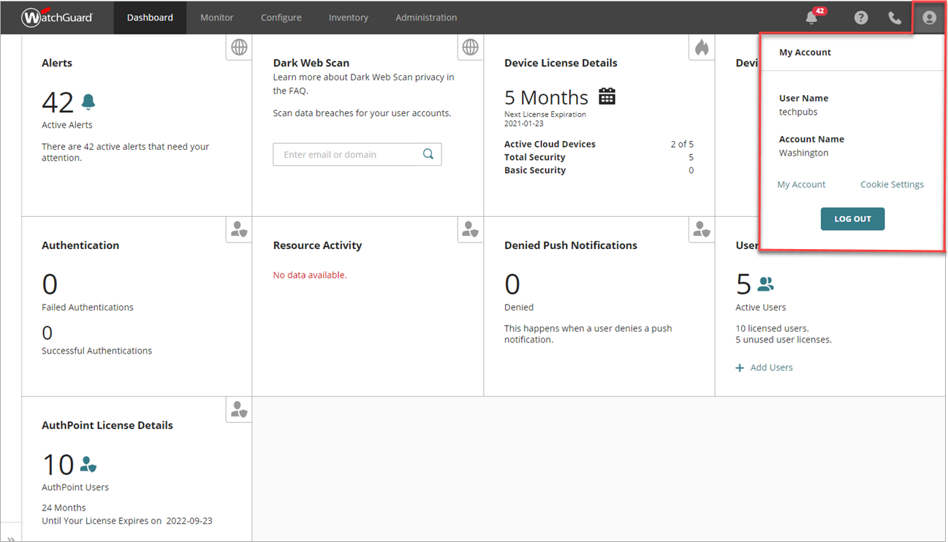Click the user-shield icon on AuthPoint License Details

click(239, 410)
